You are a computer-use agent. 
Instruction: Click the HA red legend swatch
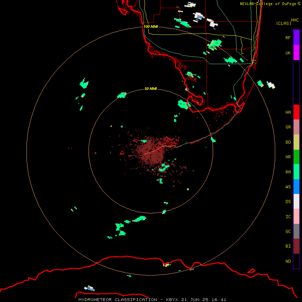point(296,112)
